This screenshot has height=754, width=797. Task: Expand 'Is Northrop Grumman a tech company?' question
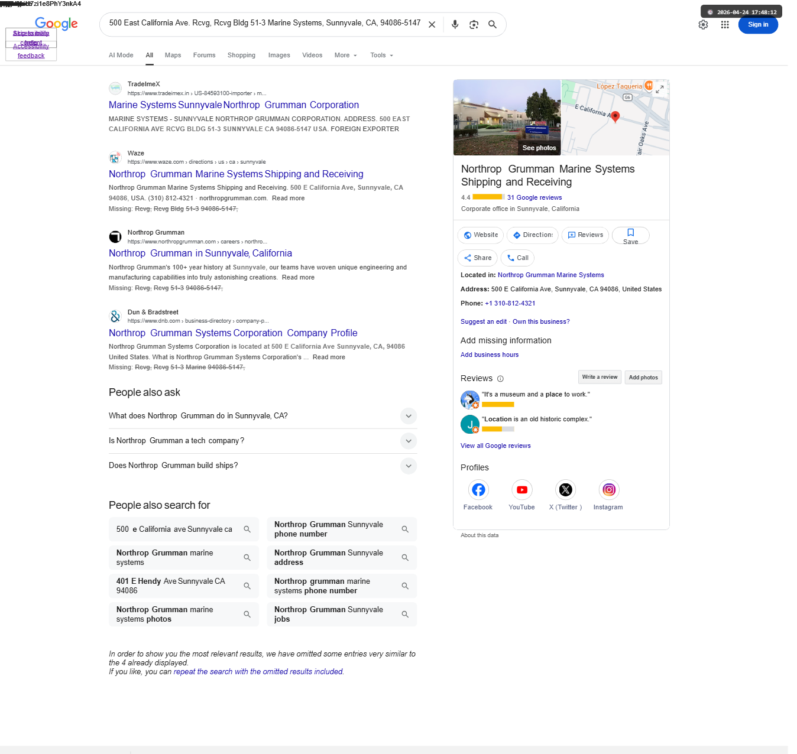coord(409,441)
